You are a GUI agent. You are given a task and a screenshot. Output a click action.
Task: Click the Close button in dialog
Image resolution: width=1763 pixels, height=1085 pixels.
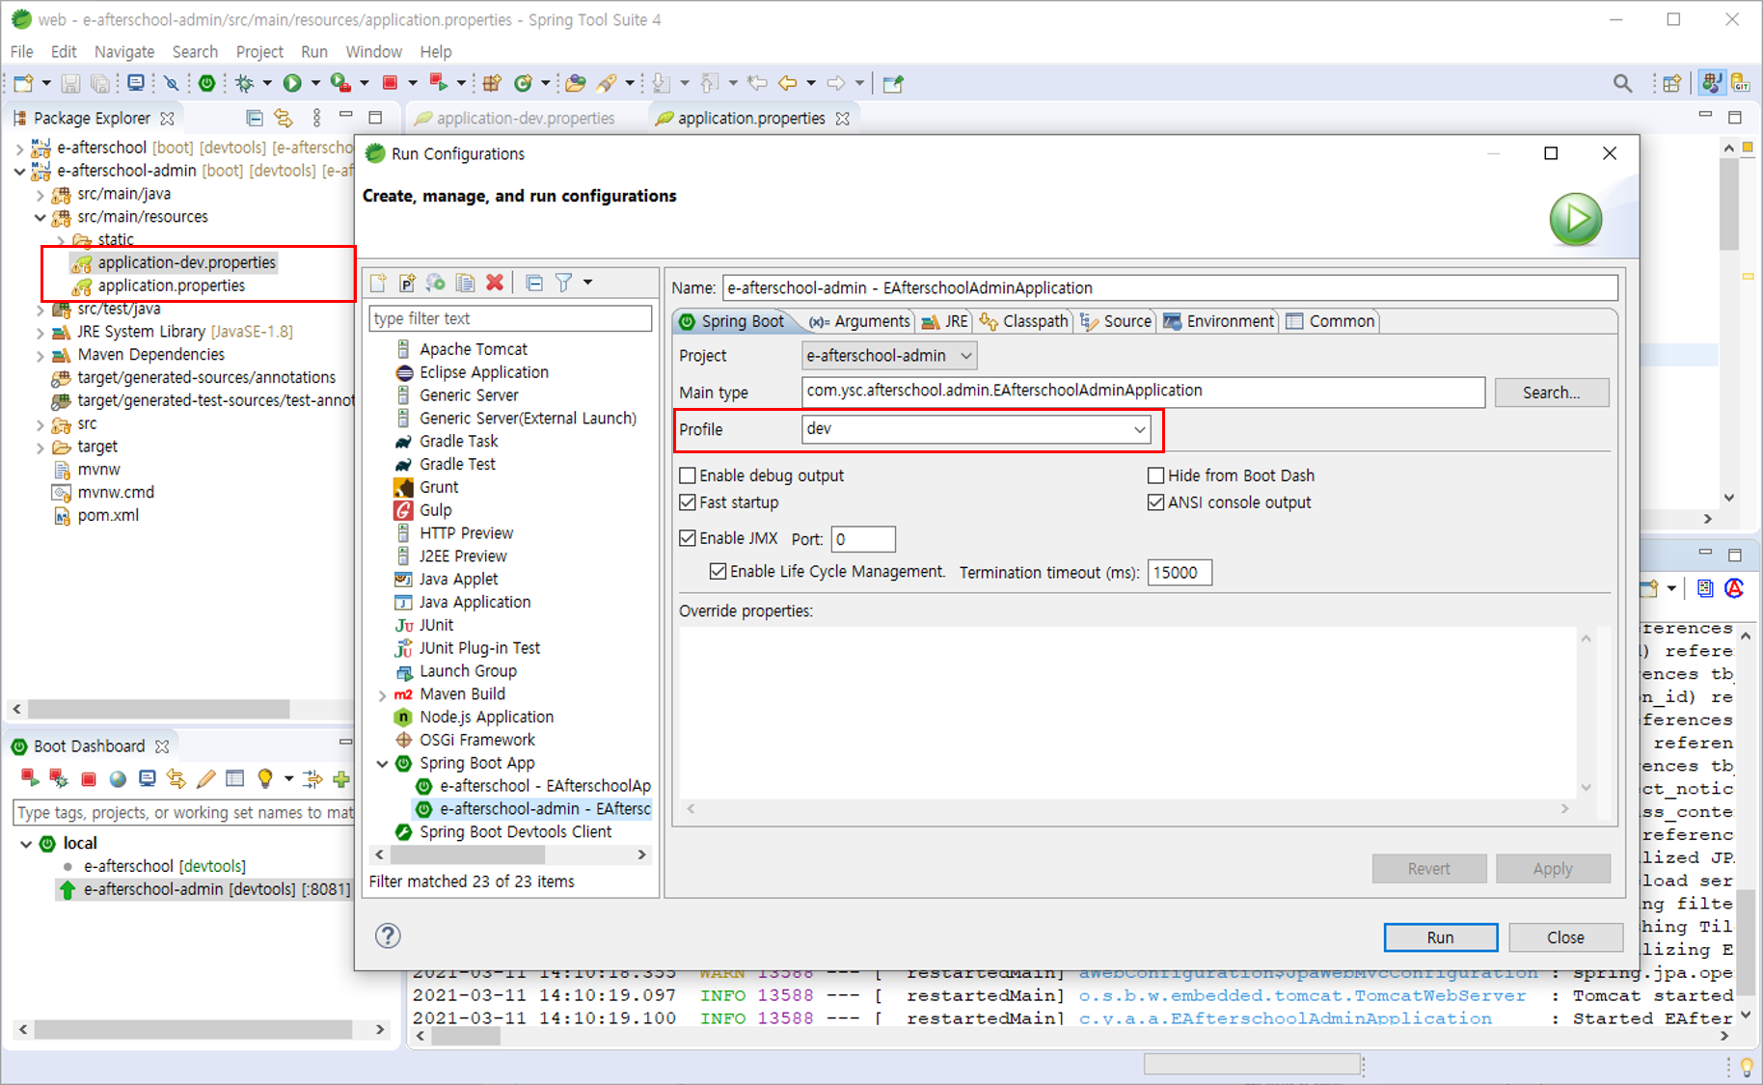tap(1564, 936)
